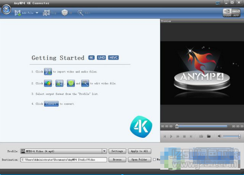Play the preview video
Screen dimensions: 244x175
point(171,136)
